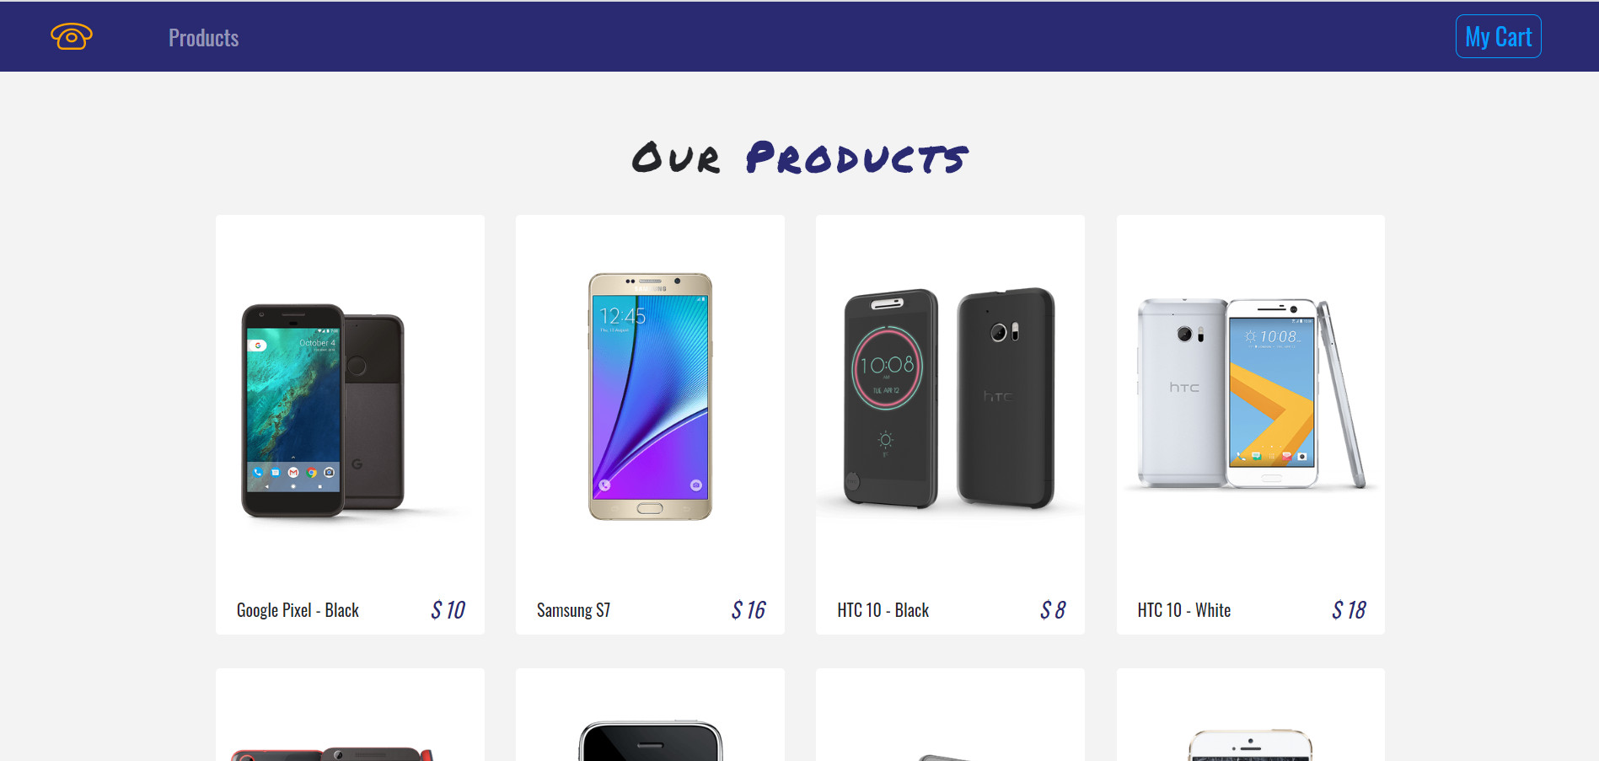Click the Samsung S7 product title
Viewport: 1599px width, 761px height.
pyautogui.click(x=573, y=610)
